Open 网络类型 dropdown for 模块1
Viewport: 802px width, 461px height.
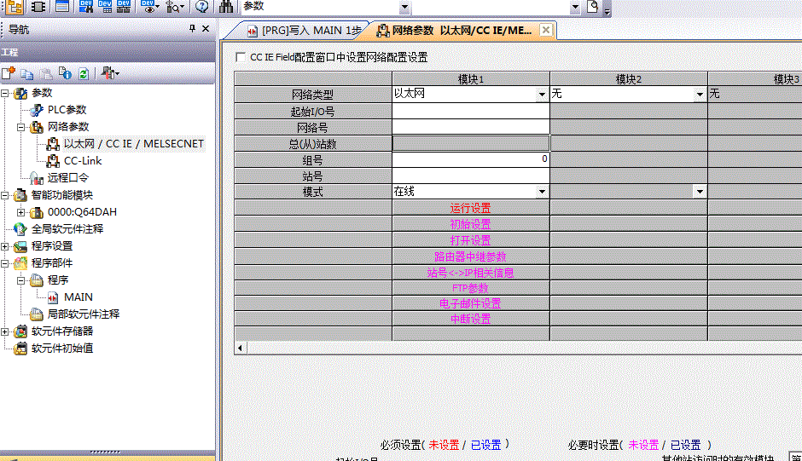(542, 95)
